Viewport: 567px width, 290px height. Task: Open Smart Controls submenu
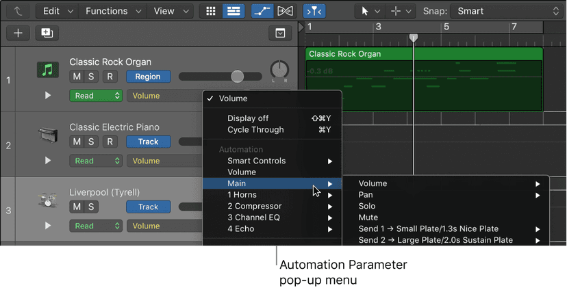tap(273, 161)
